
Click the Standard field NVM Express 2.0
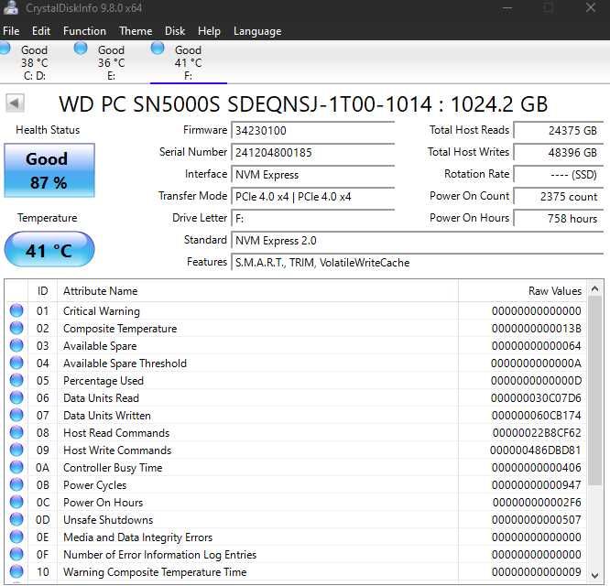pos(417,241)
